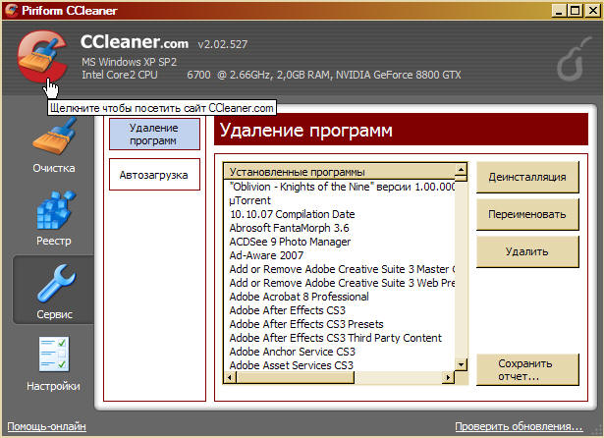
Task: Click the Piriform pear logo
Action: pos(574,59)
